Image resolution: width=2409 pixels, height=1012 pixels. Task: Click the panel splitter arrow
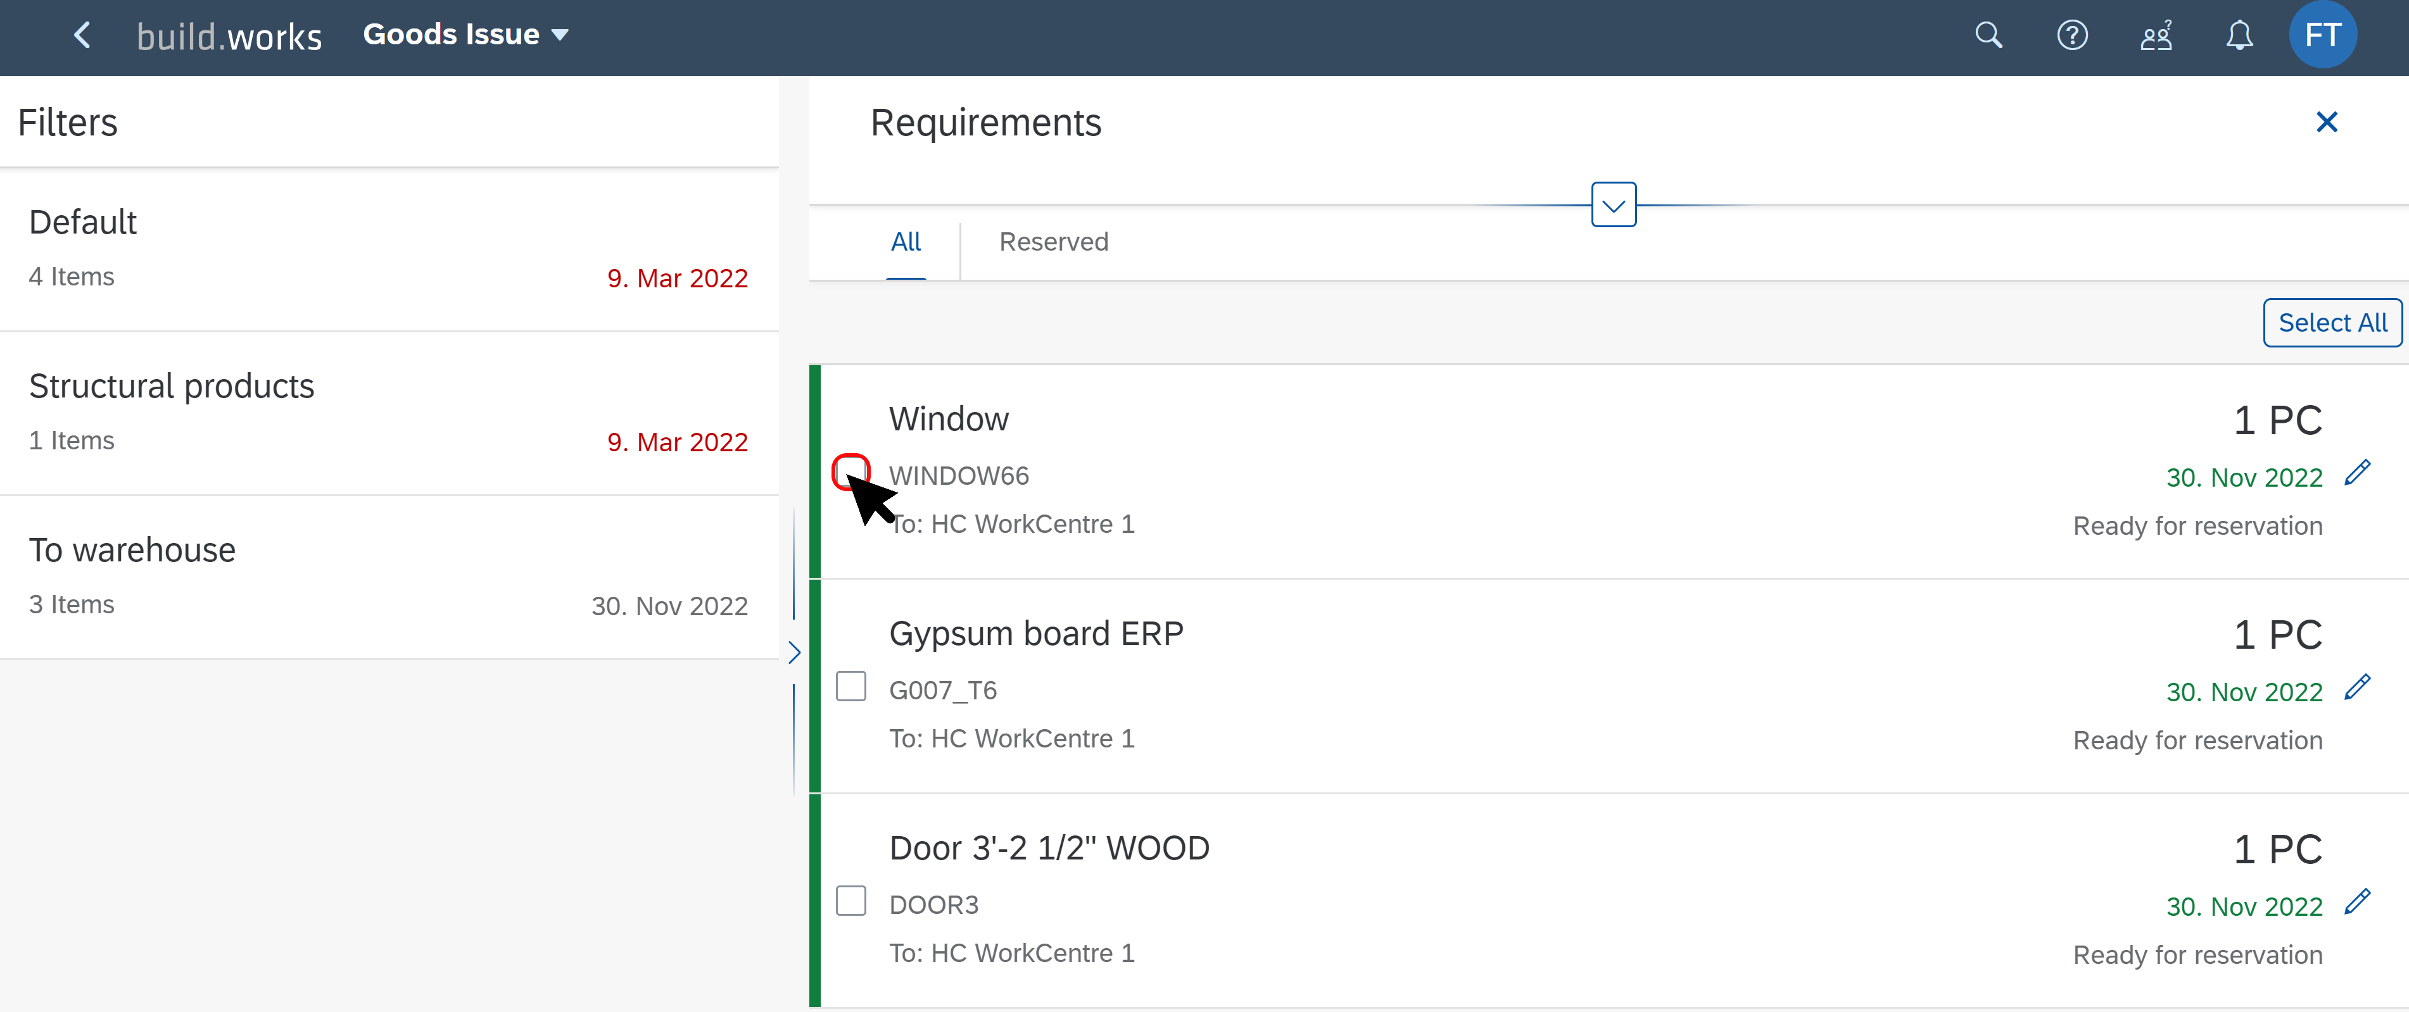794,653
